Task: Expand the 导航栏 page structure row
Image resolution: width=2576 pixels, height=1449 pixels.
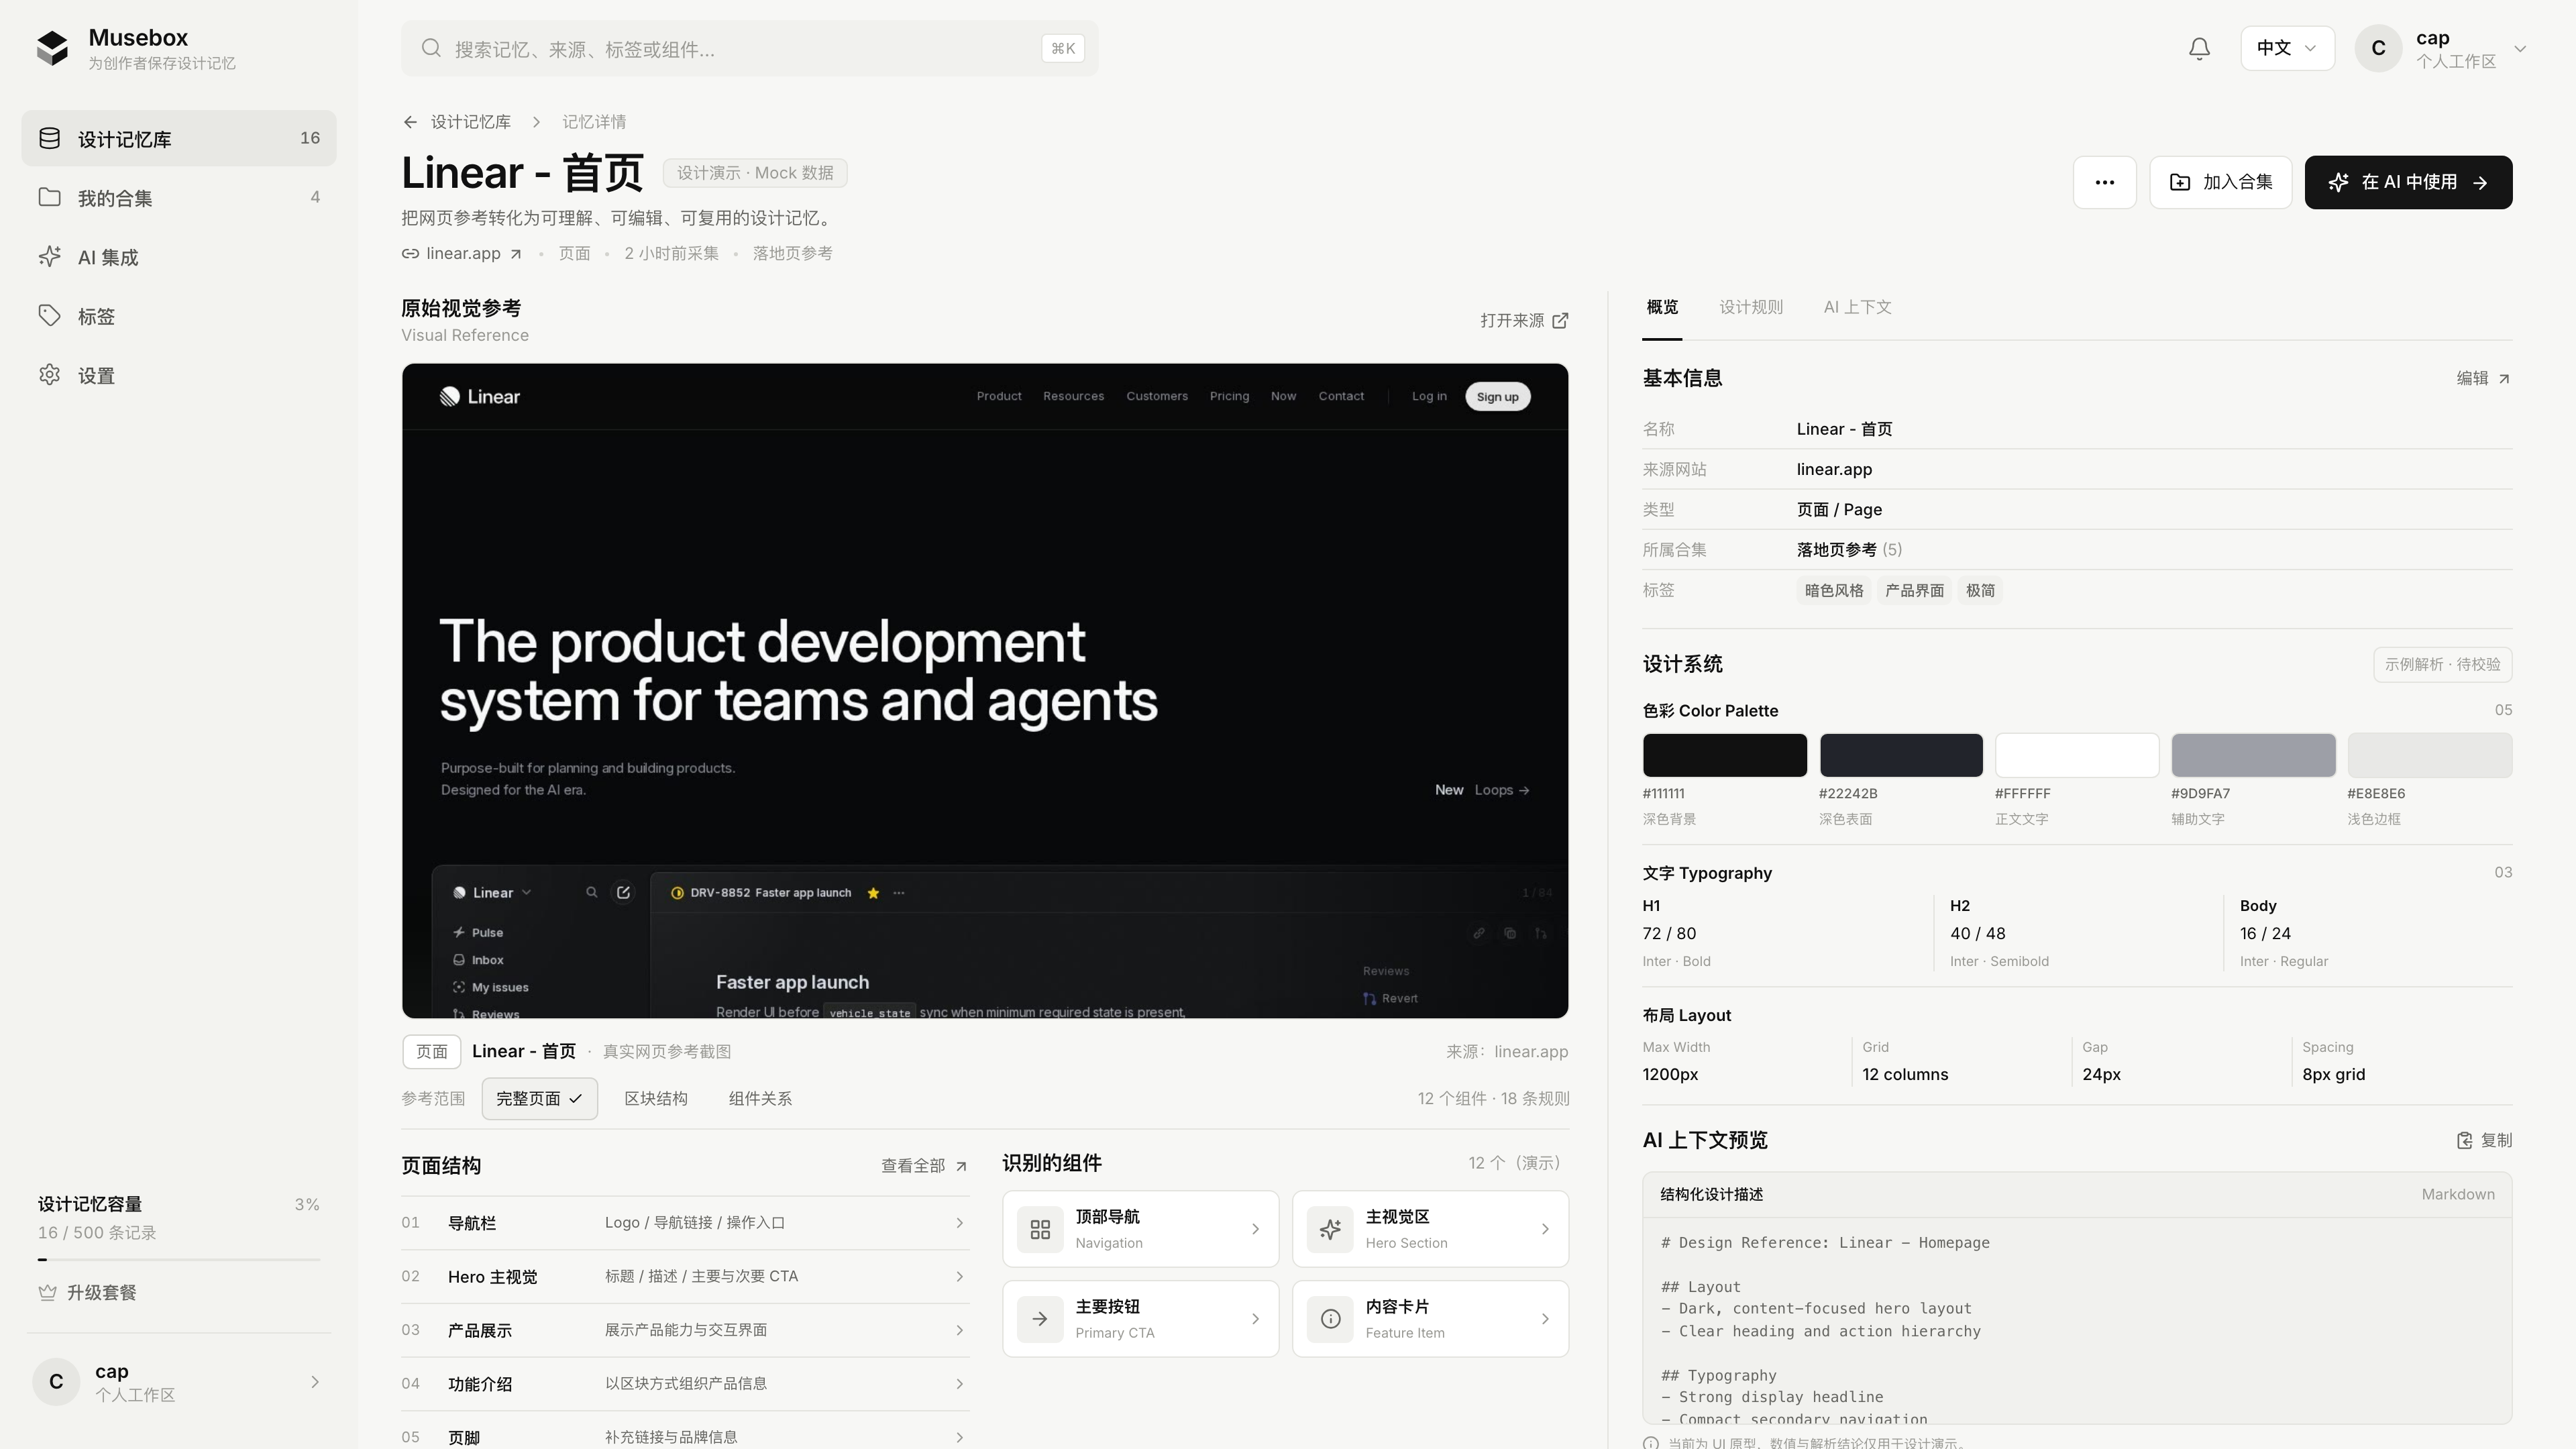Action: [685, 1223]
